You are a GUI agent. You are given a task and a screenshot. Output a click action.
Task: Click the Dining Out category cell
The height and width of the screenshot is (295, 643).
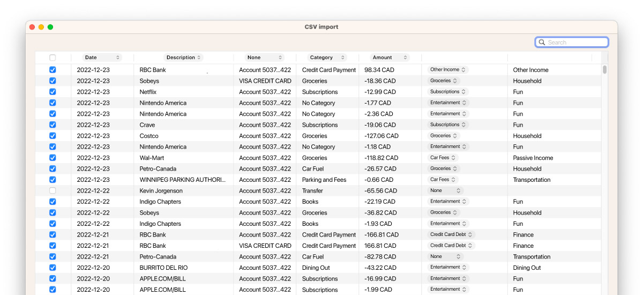click(x=316, y=268)
